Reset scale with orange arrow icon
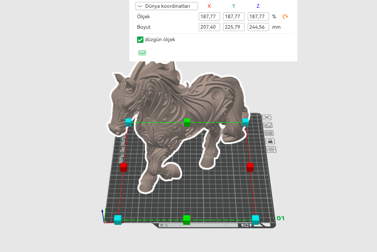Screen dimensions: 377x252 285,17
